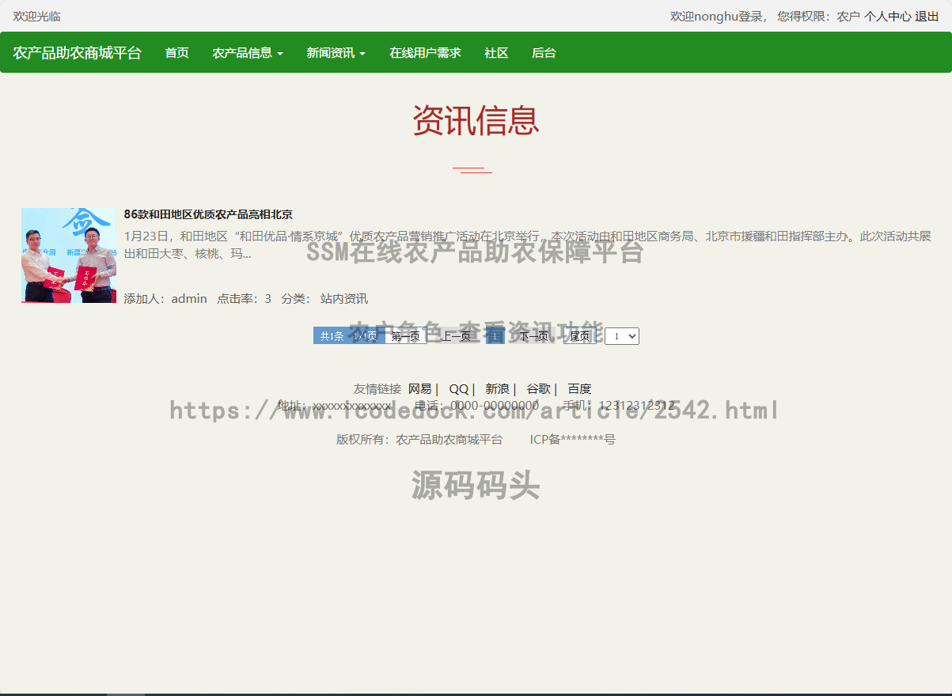
Task: Open the 谷歌 friendly link
Action: tap(539, 388)
